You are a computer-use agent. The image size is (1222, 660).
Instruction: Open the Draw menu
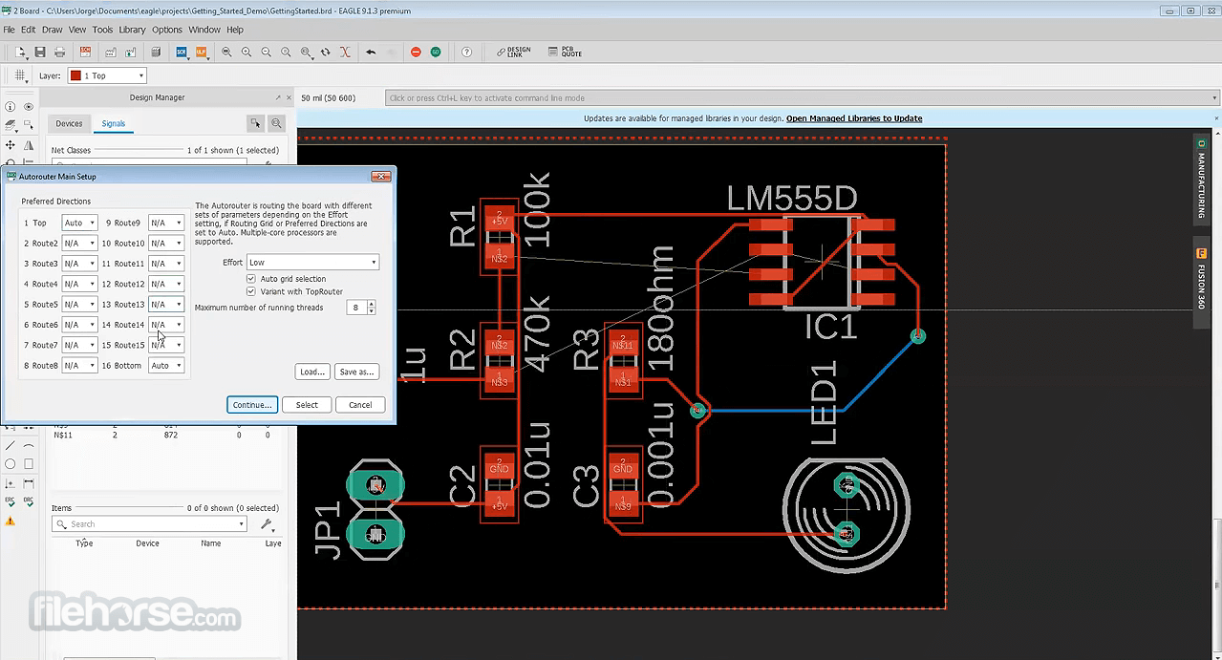pyautogui.click(x=53, y=30)
